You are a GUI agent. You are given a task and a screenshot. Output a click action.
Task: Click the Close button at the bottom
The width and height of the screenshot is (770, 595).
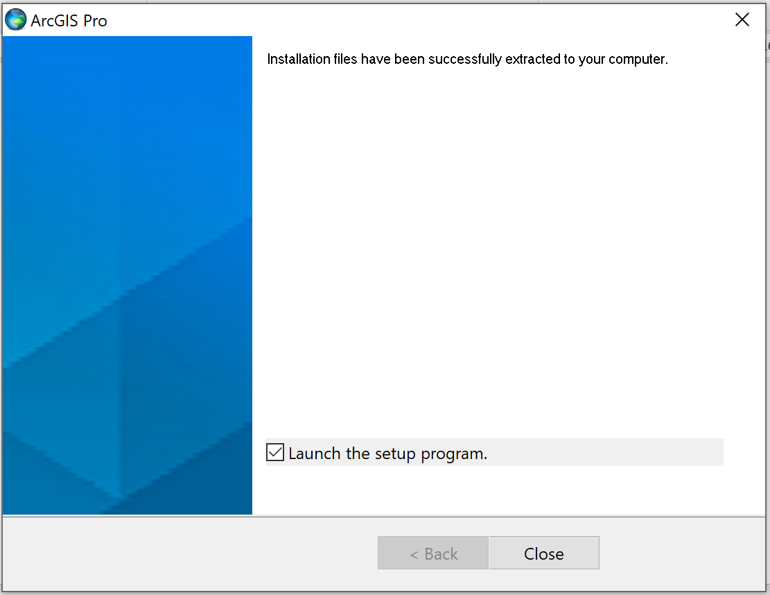pyautogui.click(x=544, y=553)
